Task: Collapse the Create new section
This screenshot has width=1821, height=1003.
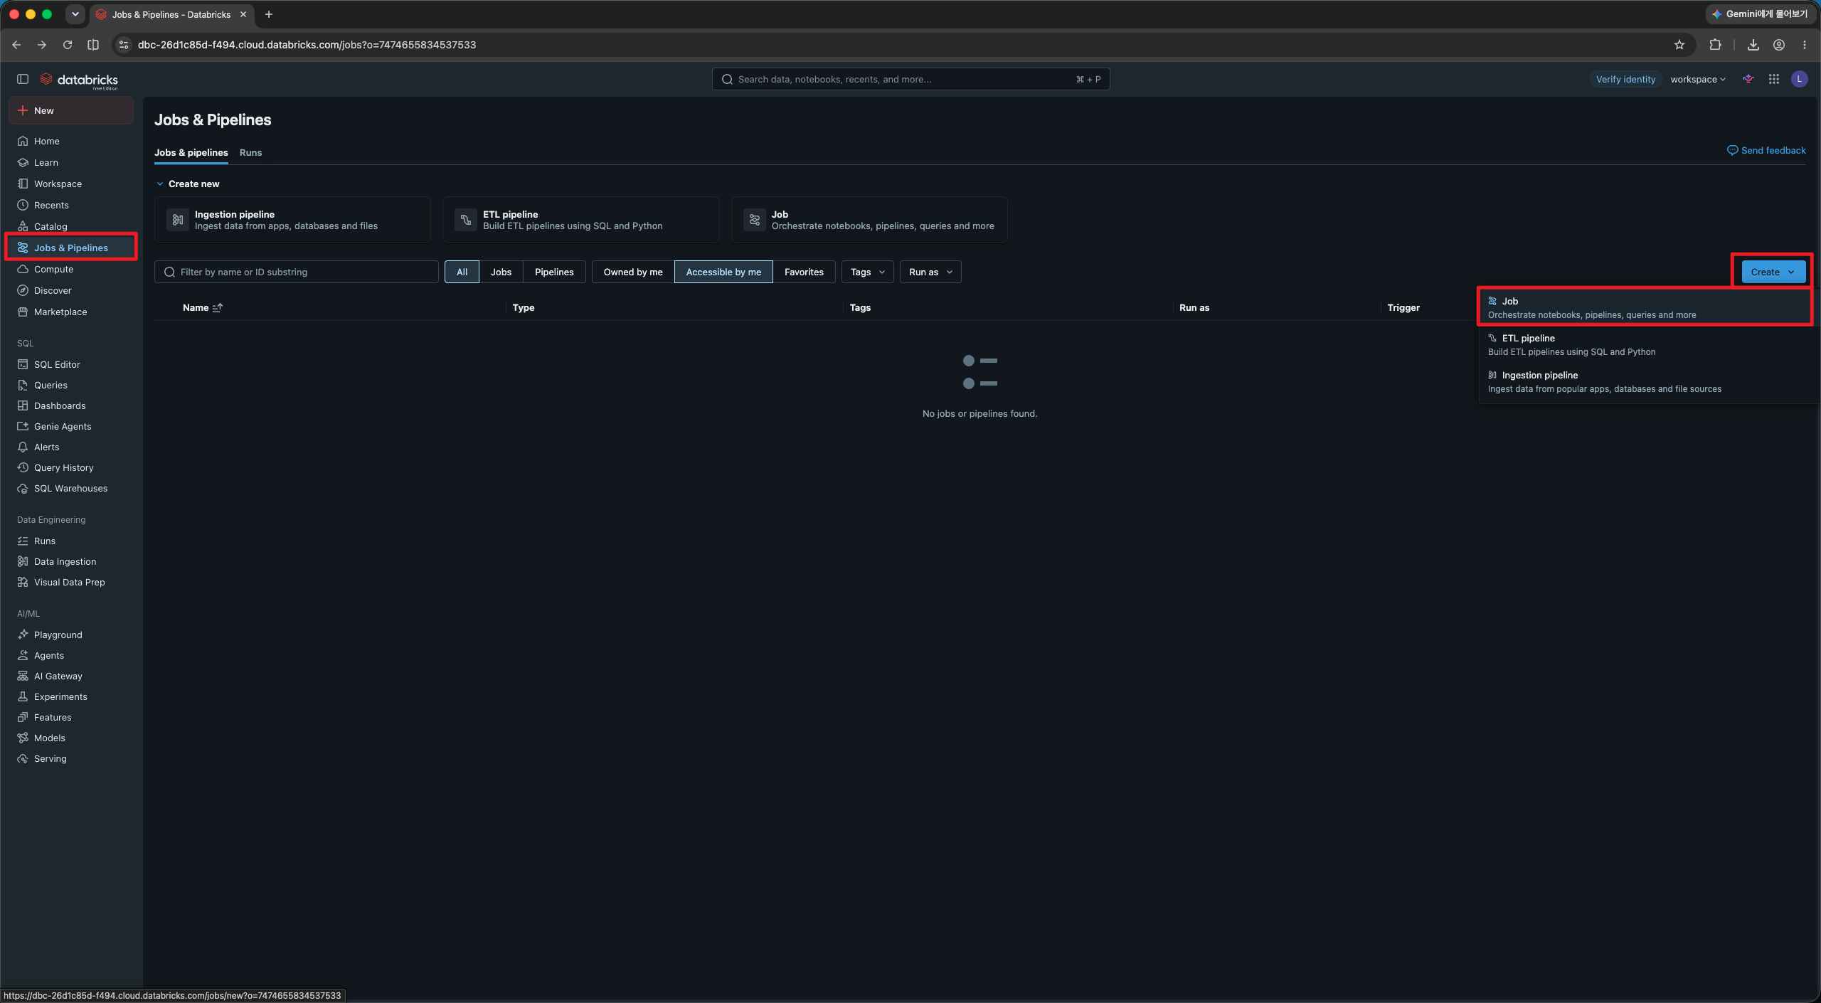Action: [160, 184]
